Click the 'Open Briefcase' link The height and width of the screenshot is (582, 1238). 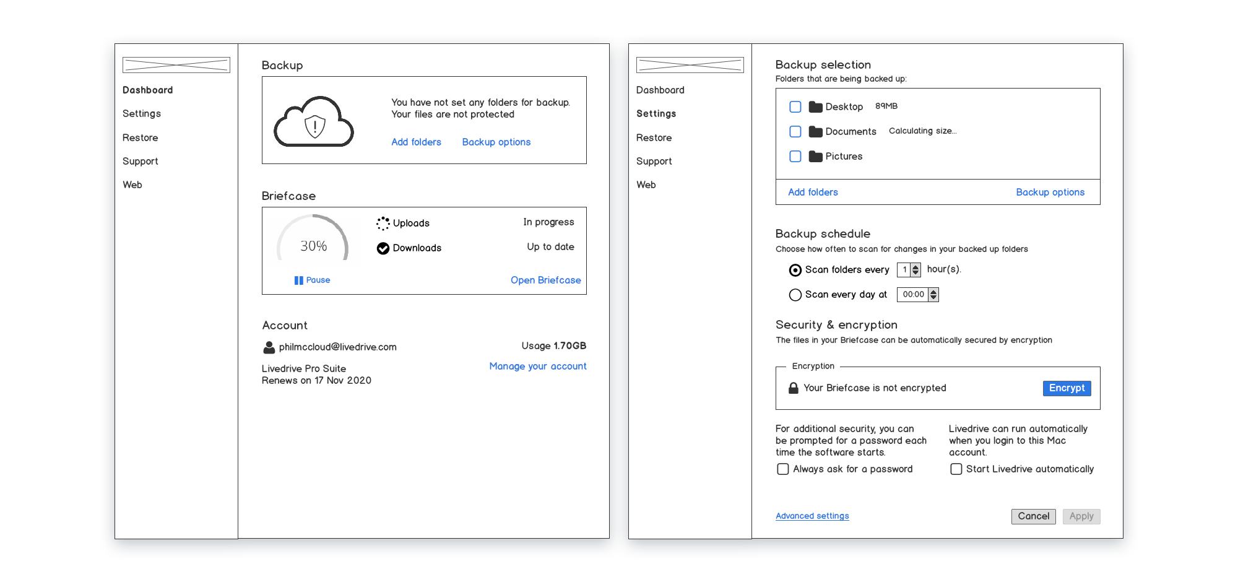point(546,280)
